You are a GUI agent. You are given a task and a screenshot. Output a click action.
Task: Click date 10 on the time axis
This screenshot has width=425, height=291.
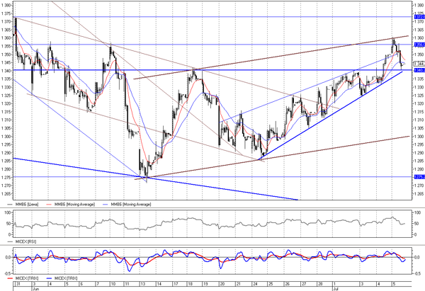[113, 284]
